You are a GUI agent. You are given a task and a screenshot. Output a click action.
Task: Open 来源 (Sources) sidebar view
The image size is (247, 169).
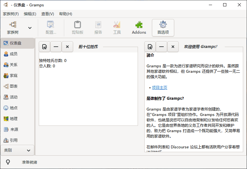tap(13, 130)
